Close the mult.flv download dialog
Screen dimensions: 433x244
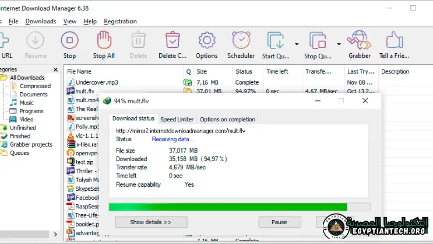point(365,101)
